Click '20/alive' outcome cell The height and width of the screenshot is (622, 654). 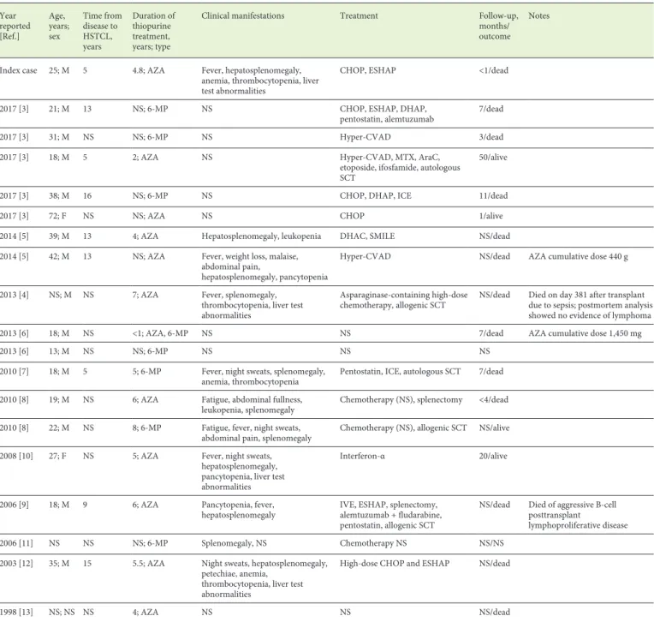click(x=493, y=456)
